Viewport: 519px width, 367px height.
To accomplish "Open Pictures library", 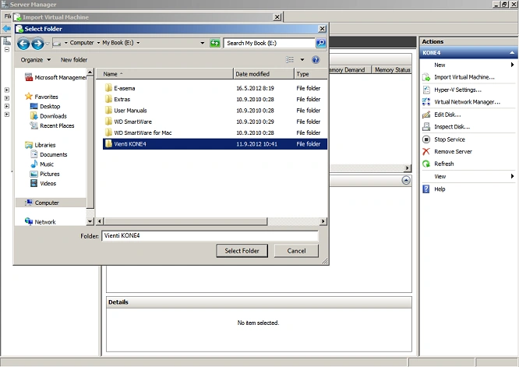I will click(45, 174).
